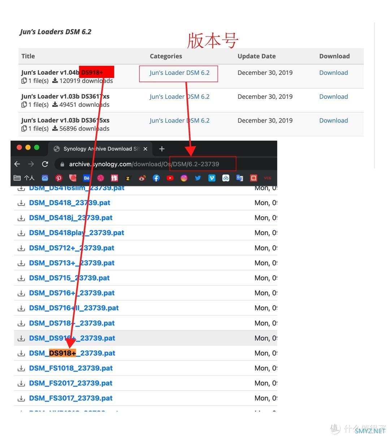390x438 pixels.
Task: Open DSM_DS418_23739.pat file link
Action: point(70,203)
